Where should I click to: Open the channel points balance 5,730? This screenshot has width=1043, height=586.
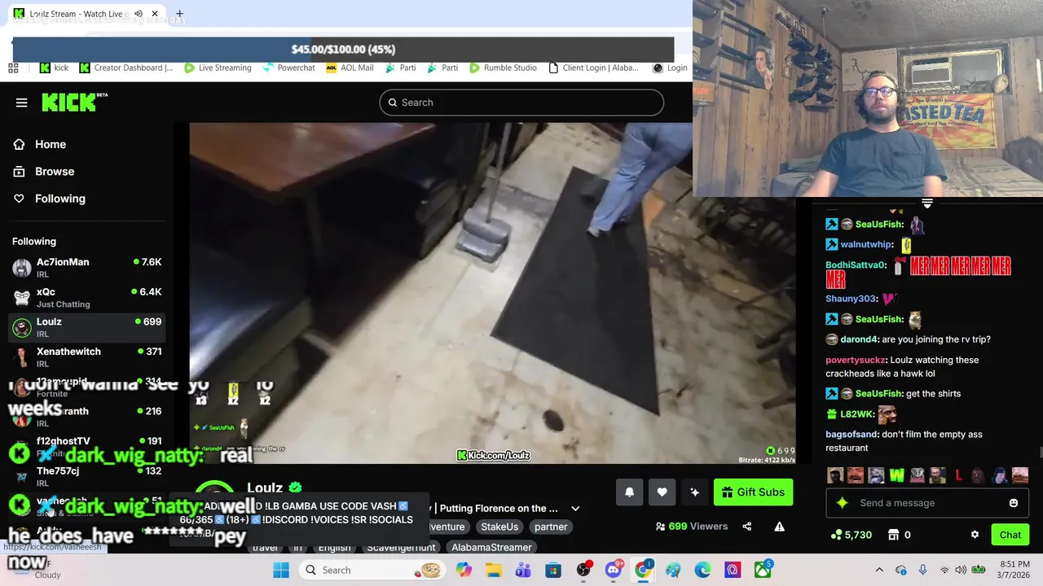[852, 535]
